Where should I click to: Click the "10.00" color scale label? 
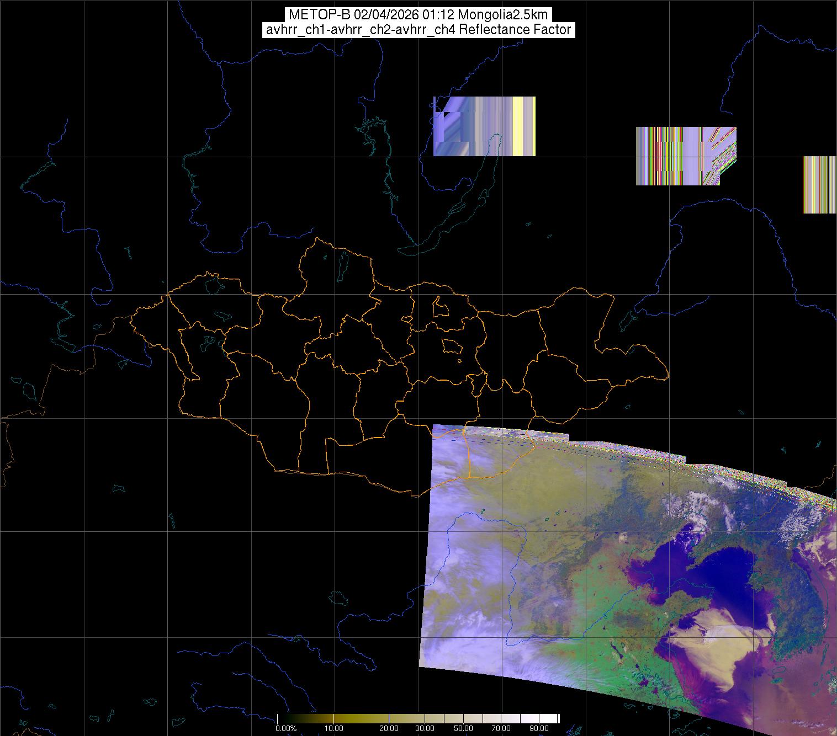point(333,729)
